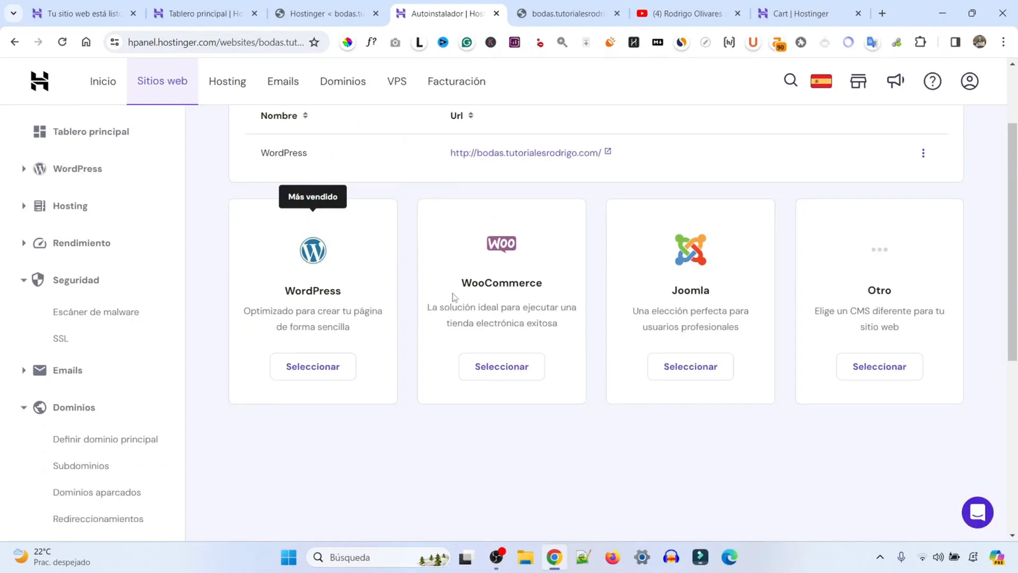Switch to Rodrigo Olivares YouTube tab
This screenshot has width=1018, height=573.
tap(688, 13)
